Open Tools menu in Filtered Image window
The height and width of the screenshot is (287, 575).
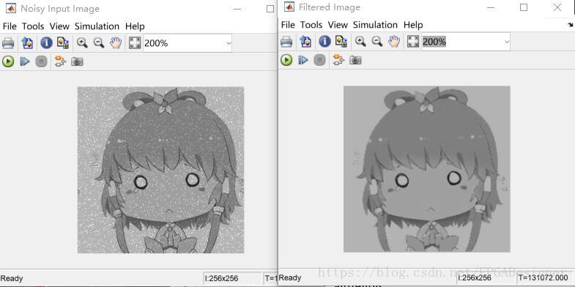click(311, 25)
